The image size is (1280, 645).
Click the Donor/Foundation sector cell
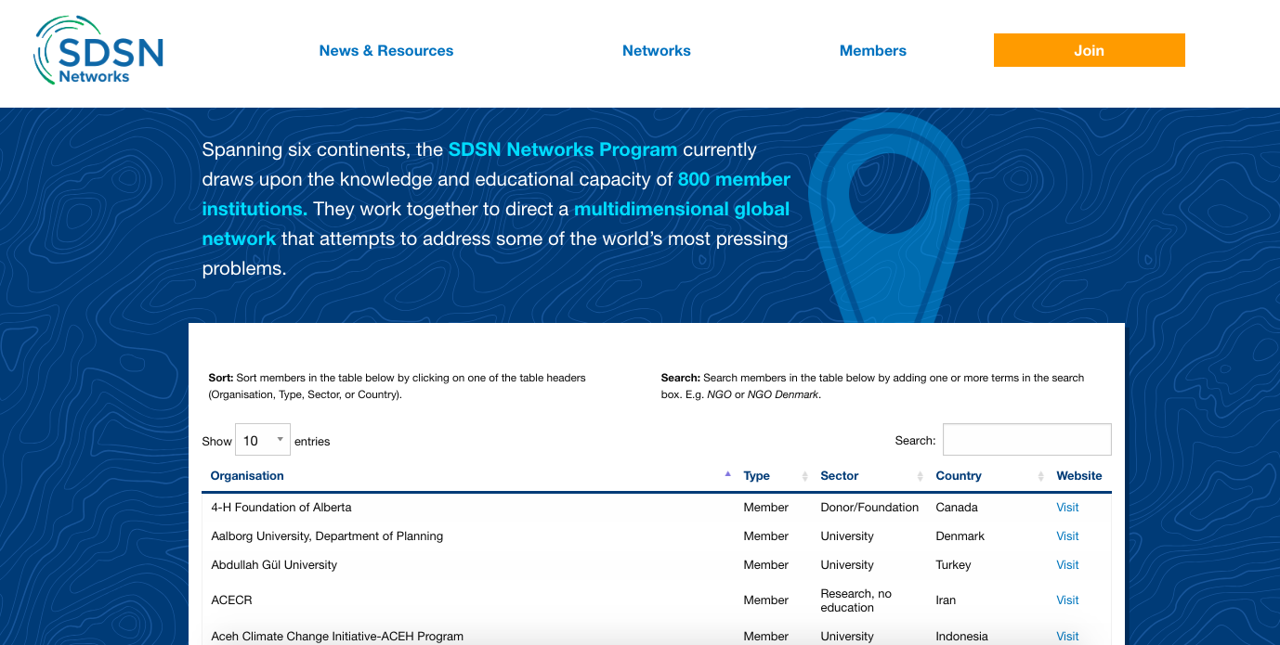[x=869, y=508]
